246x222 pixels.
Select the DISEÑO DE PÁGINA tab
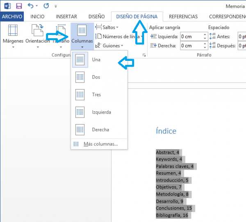pyautogui.click(x=137, y=16)
